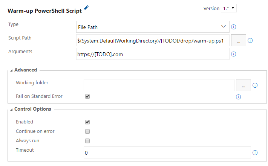Show info for the Timeout field
268x166 pixels.
[x=255, y=153]
